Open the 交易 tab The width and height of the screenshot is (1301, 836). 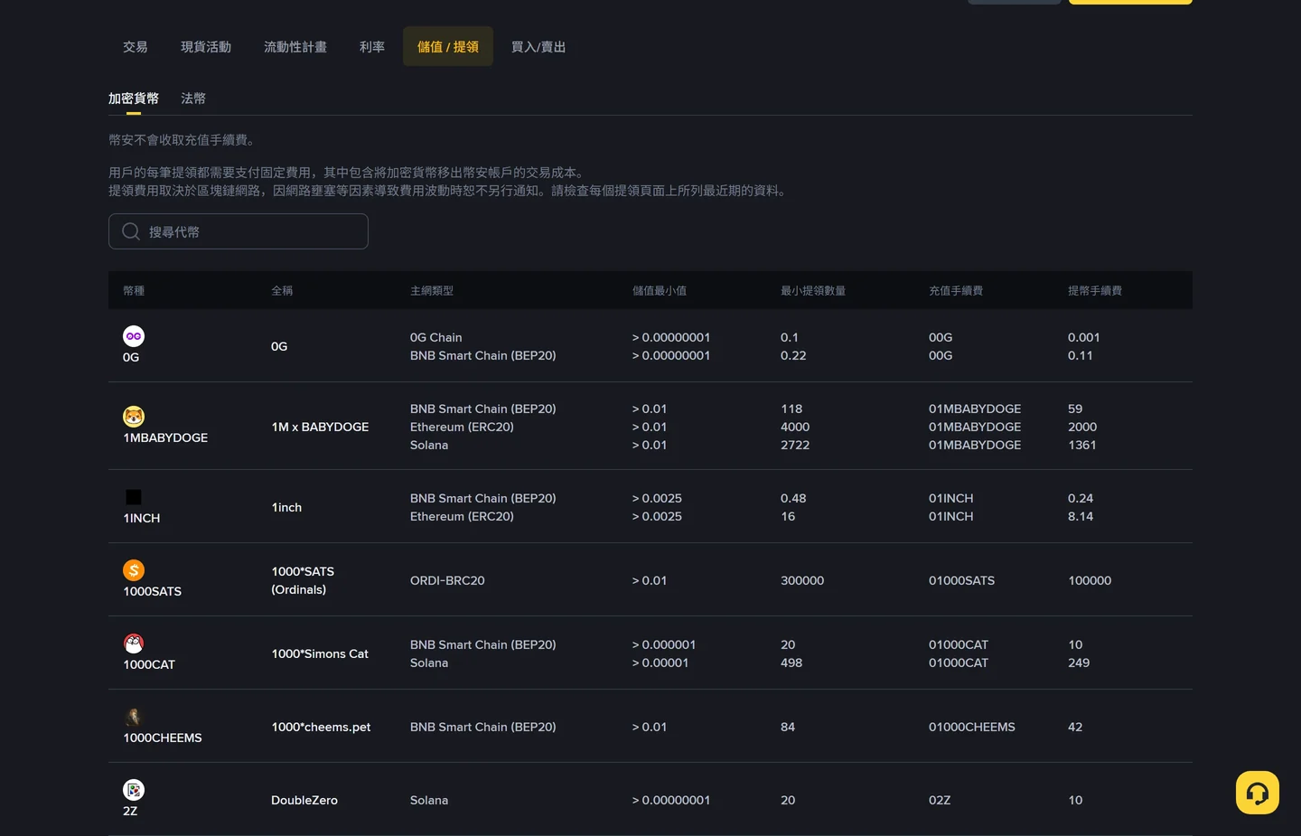pos(136,47)
